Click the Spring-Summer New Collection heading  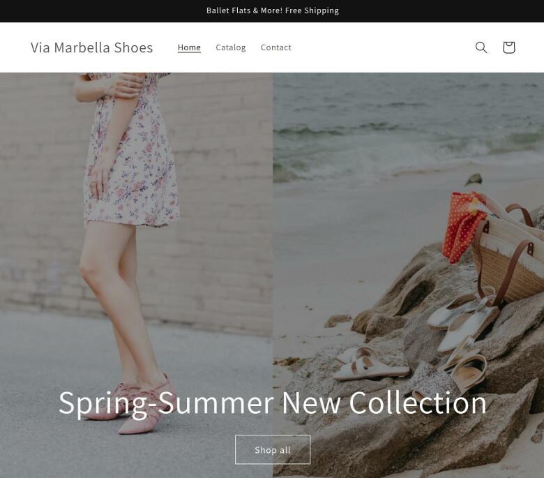(x=272, y=403)
